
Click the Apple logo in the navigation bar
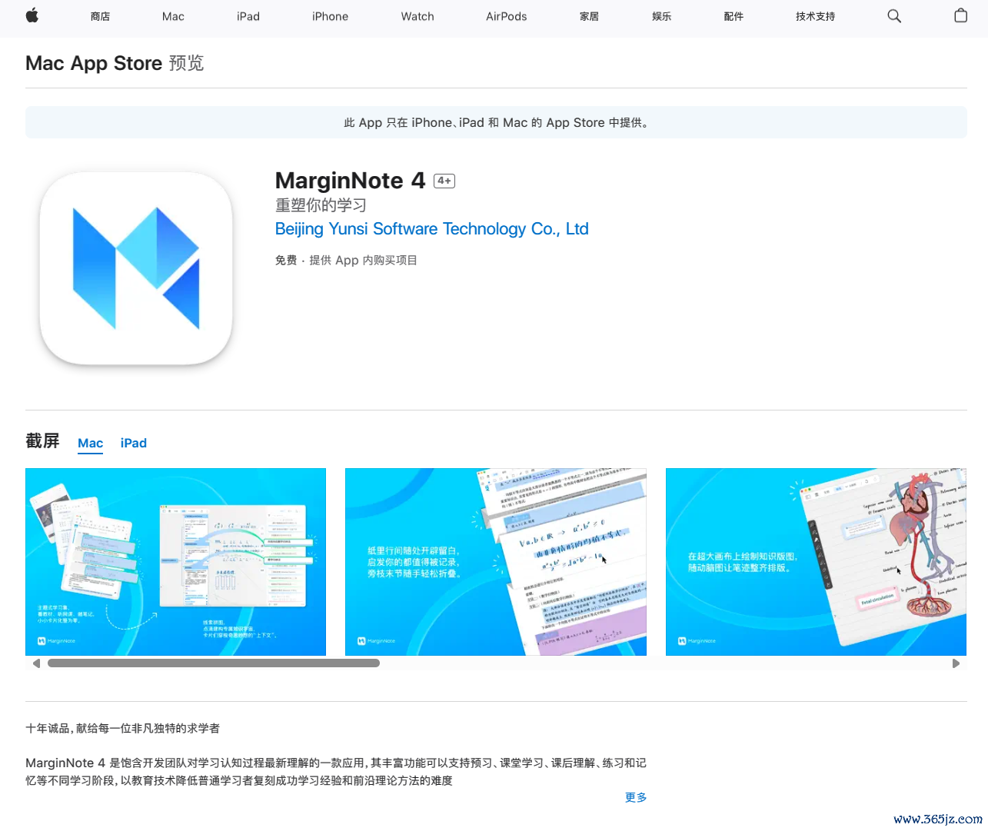[32, 15]
